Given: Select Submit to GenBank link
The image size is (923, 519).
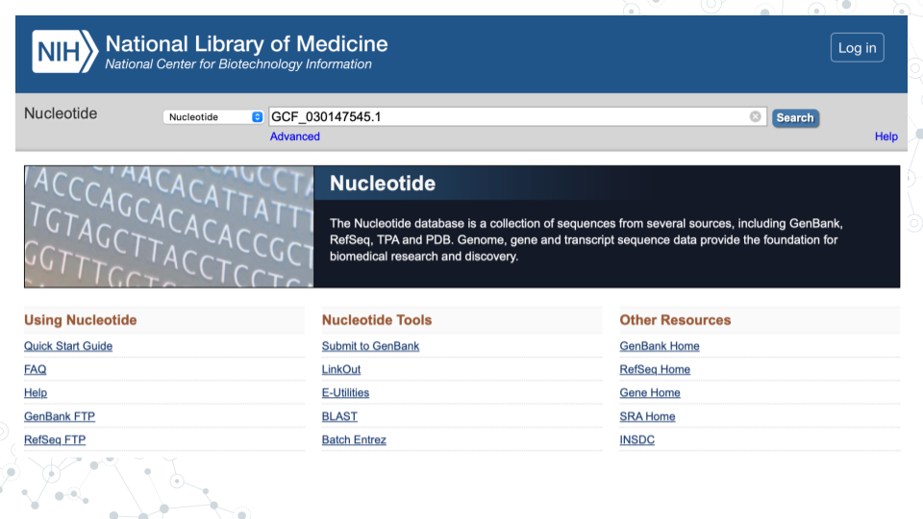Looking at the screenshot, I should click(370, 346).
